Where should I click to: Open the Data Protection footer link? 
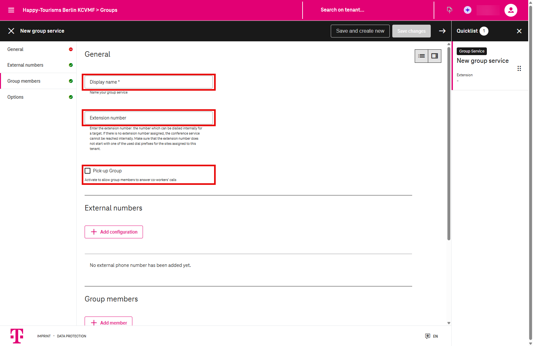pos(71,336)
